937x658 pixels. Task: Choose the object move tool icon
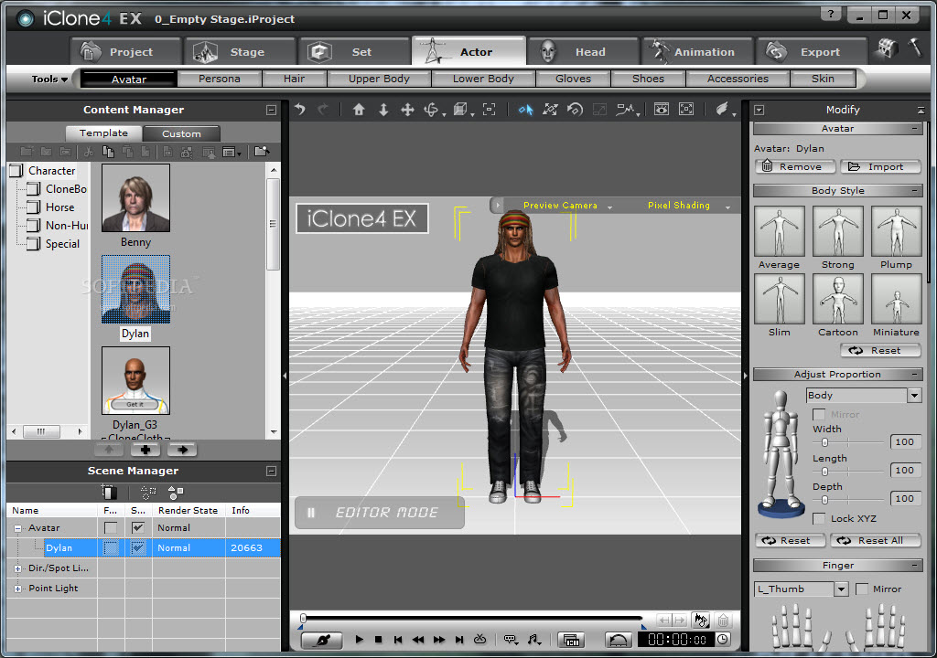click(550, 110)
